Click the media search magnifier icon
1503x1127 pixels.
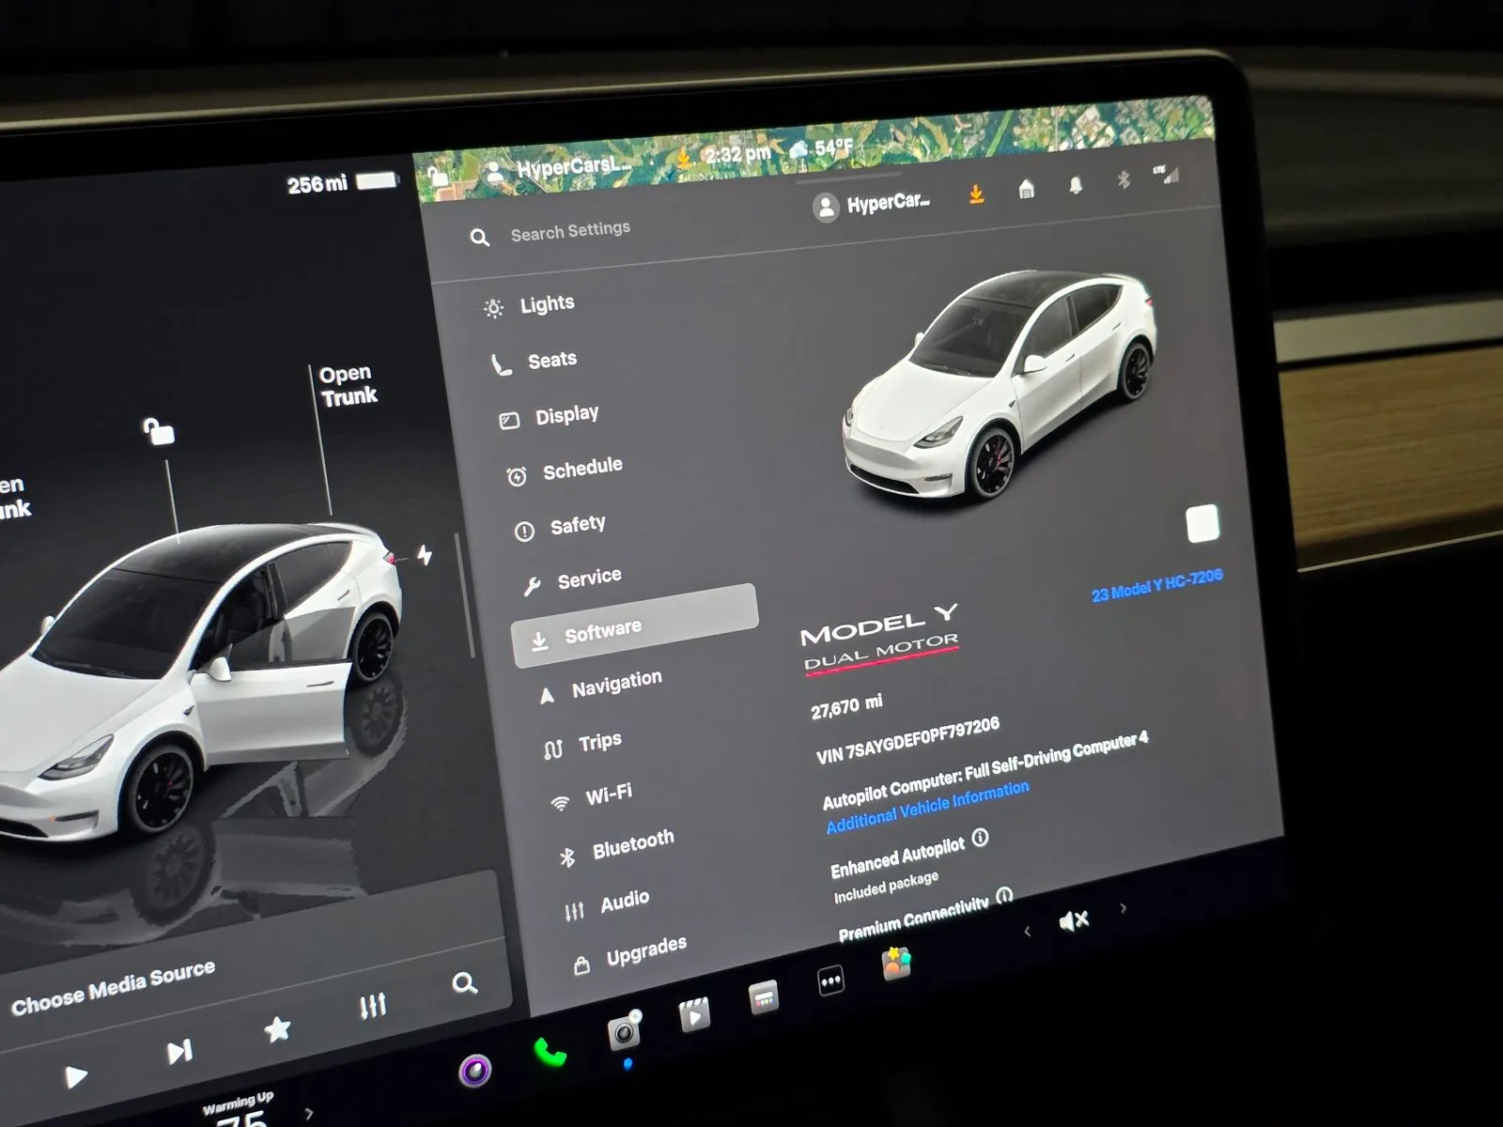click(465, 984)
